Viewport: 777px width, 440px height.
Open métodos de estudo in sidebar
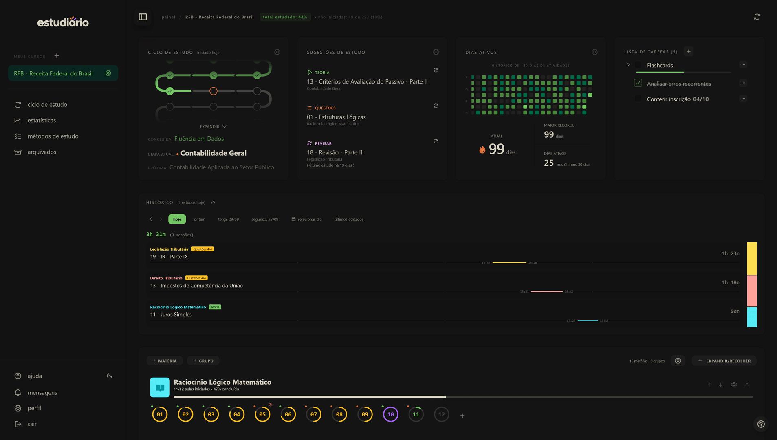53,136
